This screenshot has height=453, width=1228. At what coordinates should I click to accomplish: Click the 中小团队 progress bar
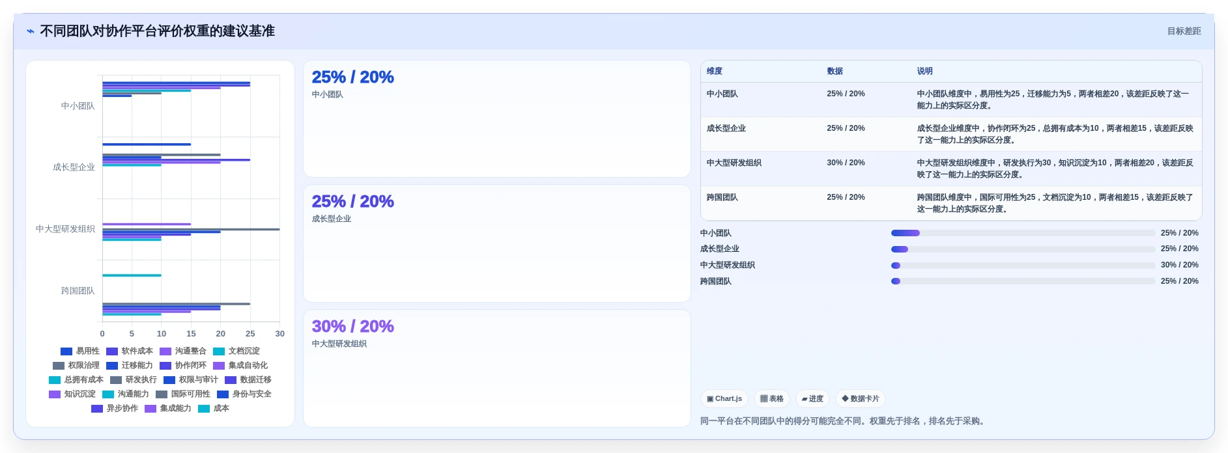coord(1023,233)
